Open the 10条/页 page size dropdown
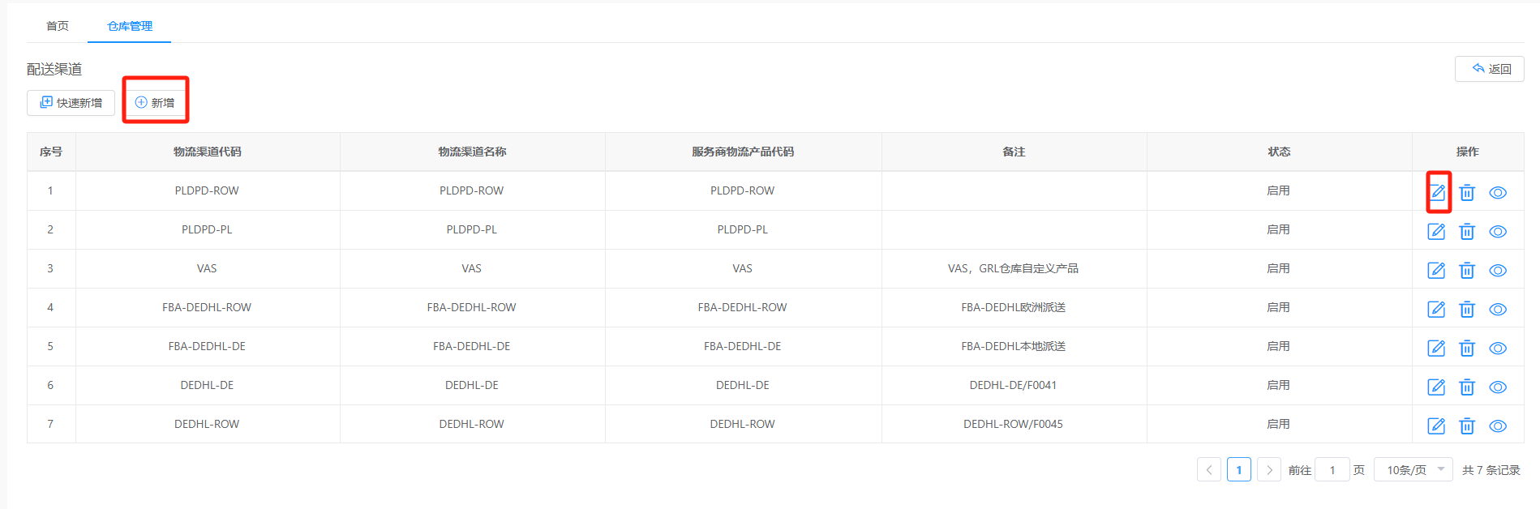Screen dimensions: 1540x509 click(1413, 469)
